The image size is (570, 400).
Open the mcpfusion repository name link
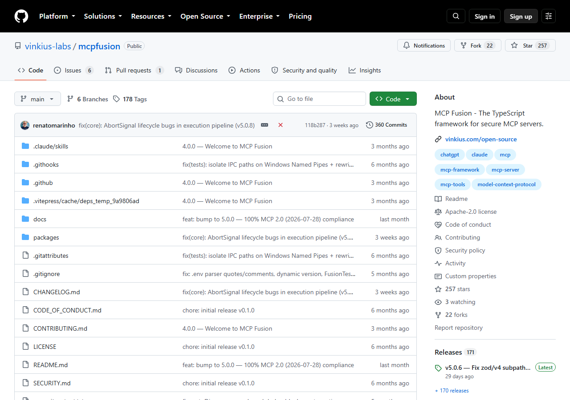99,46
